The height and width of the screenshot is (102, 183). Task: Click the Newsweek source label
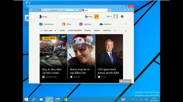pyautogui.click(x=75, y=77)
